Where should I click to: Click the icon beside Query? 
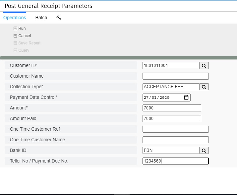(x=15, y=50)
